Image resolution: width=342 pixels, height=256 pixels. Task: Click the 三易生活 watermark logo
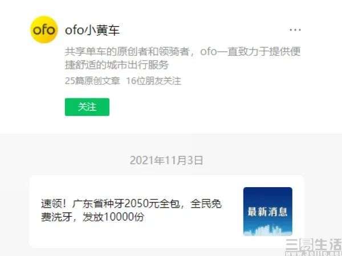click(x=313, y=245)
